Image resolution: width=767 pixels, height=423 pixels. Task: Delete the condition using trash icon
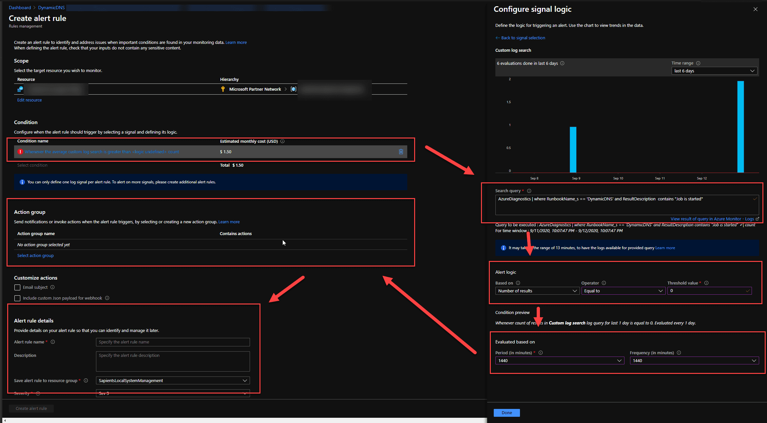(401, 152)
